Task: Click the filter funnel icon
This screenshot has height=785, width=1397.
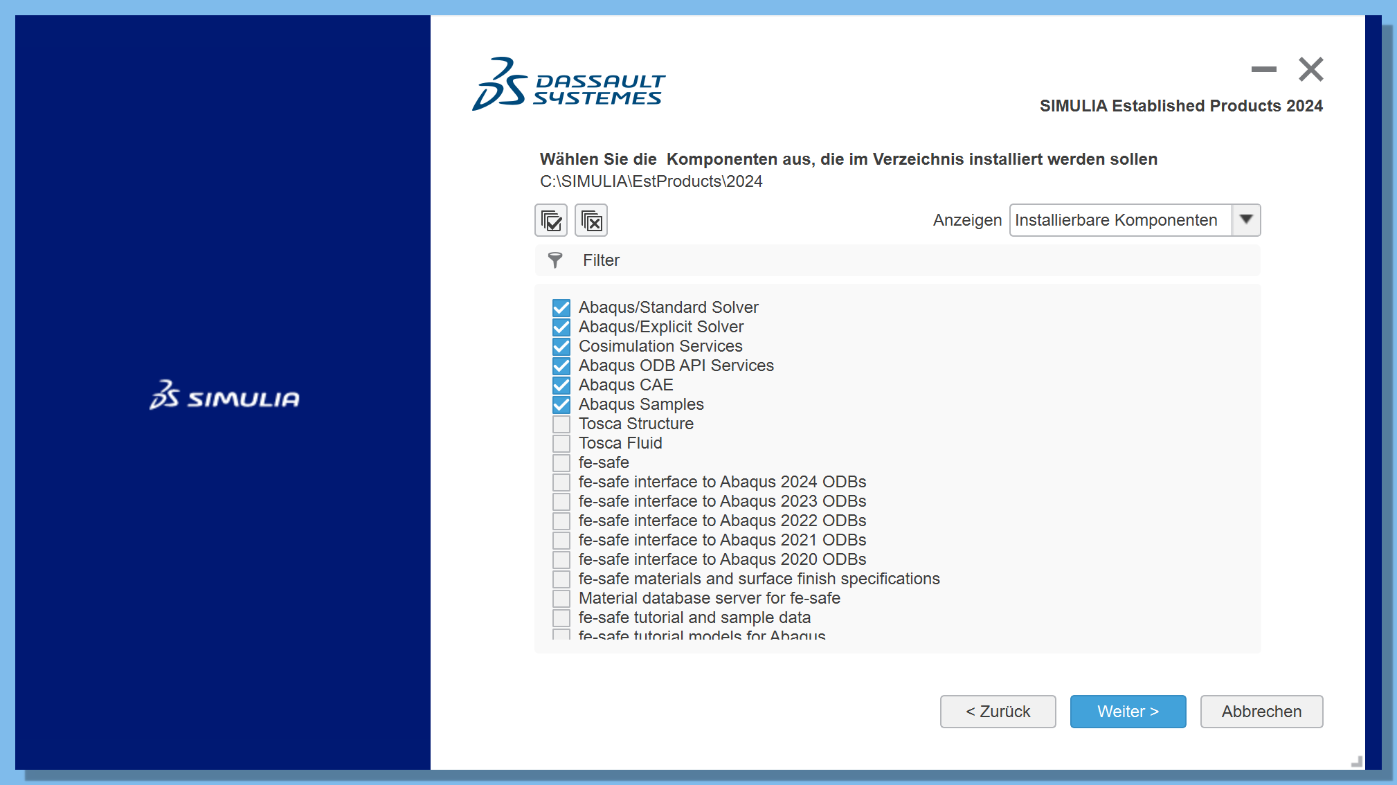Action: [x=555, y=260]
